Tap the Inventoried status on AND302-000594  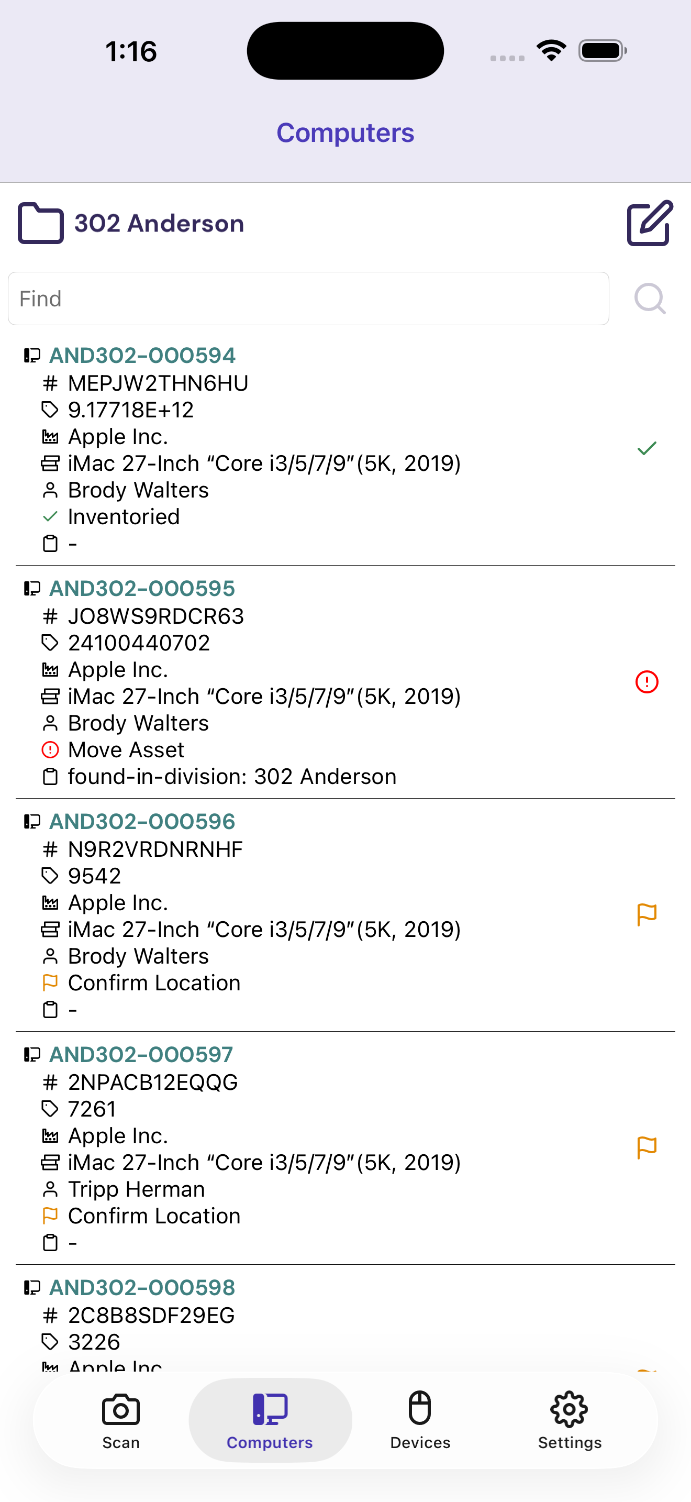point(124,516)
